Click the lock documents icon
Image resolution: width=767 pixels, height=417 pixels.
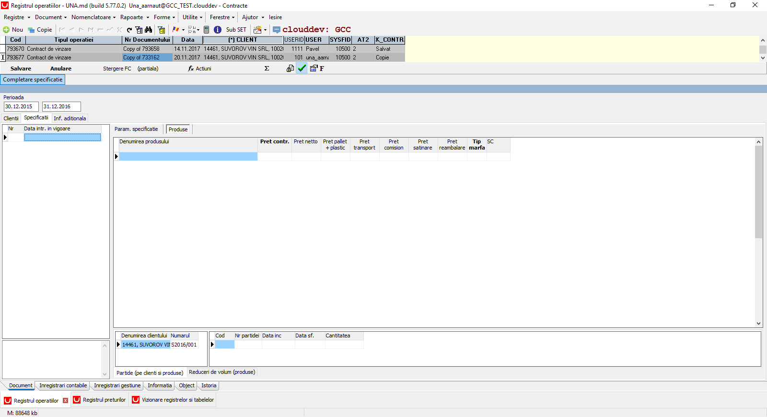290,69
